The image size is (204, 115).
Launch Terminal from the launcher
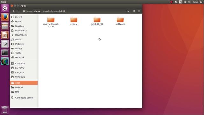point(5,52)
